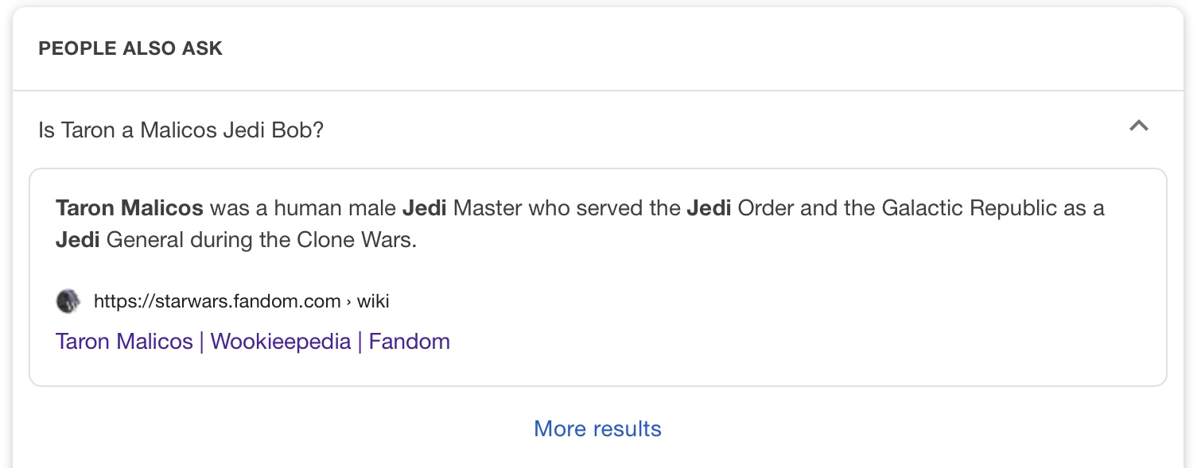The image size is (1201, 468).
Task: Click bold 'Jedi' before the word General
Action: 78,240
